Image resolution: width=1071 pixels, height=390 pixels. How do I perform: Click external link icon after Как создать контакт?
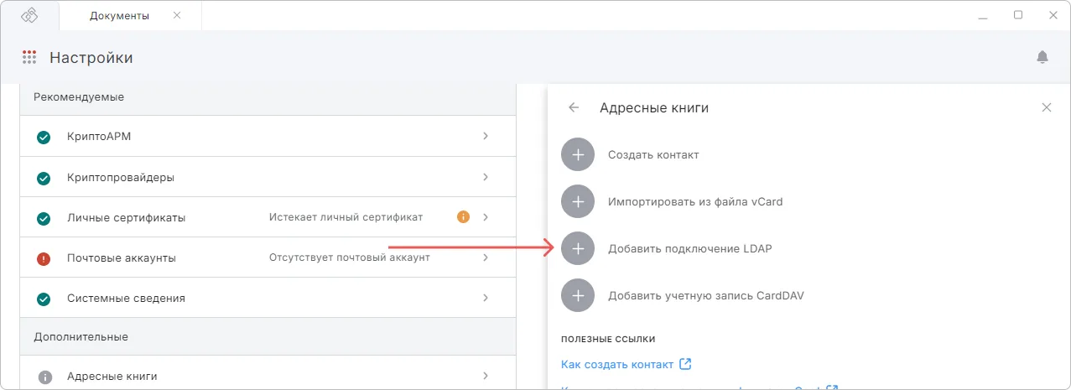point(685,364)
